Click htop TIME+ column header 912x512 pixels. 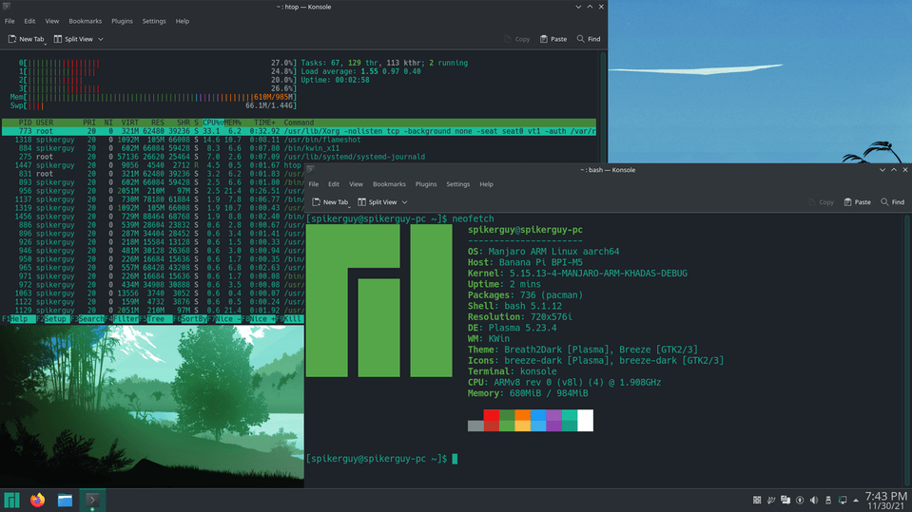pyautogui.click(x=264, y=123)
